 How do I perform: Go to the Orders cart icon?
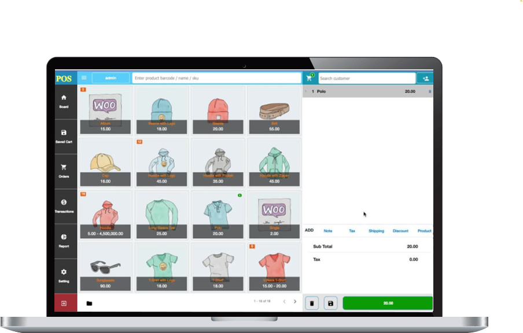64,167
